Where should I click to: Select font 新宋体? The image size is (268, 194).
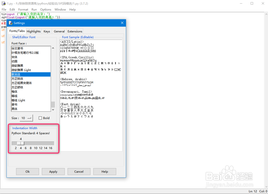coord(31,74)
